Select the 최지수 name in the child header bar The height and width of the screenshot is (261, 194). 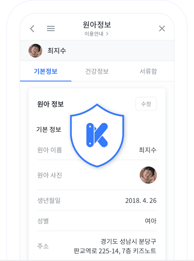click(x=57, y=51)
